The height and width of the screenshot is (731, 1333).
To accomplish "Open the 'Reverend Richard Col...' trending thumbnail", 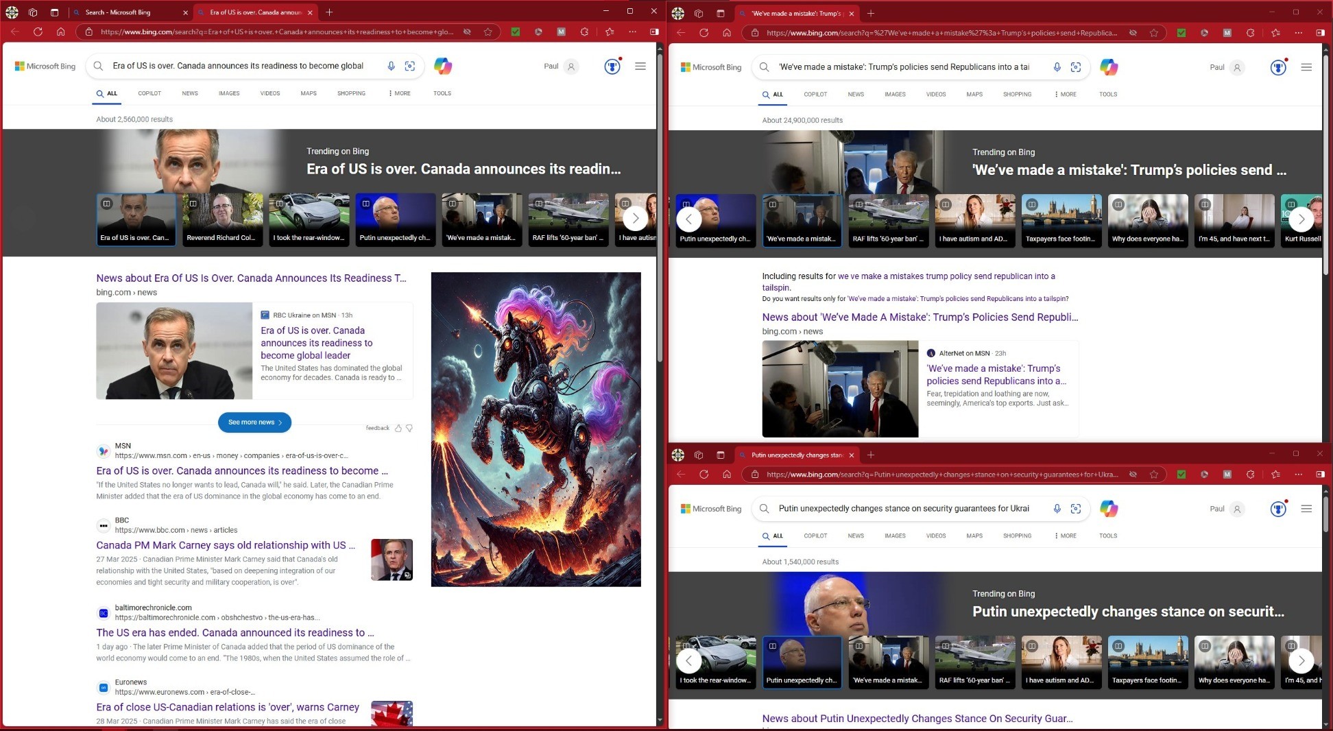I will (x=222, y=219).
